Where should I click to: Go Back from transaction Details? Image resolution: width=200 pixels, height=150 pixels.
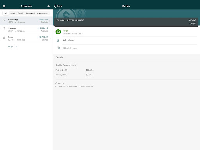point(58,6)
